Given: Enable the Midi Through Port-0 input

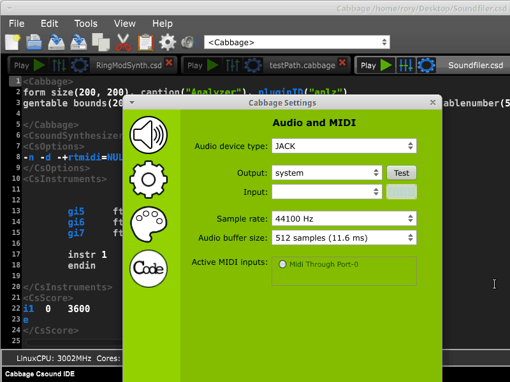Looking at the screenshot, I should [x=282, y=264].
